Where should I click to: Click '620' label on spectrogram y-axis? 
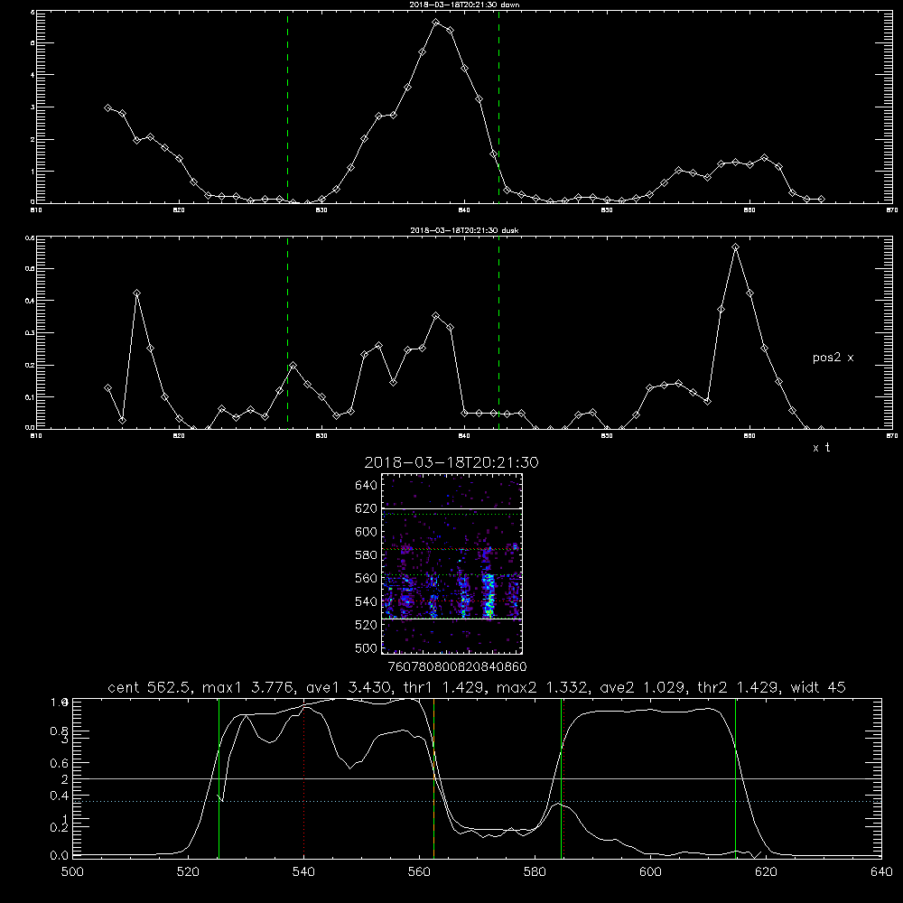[x=367, y=508]
